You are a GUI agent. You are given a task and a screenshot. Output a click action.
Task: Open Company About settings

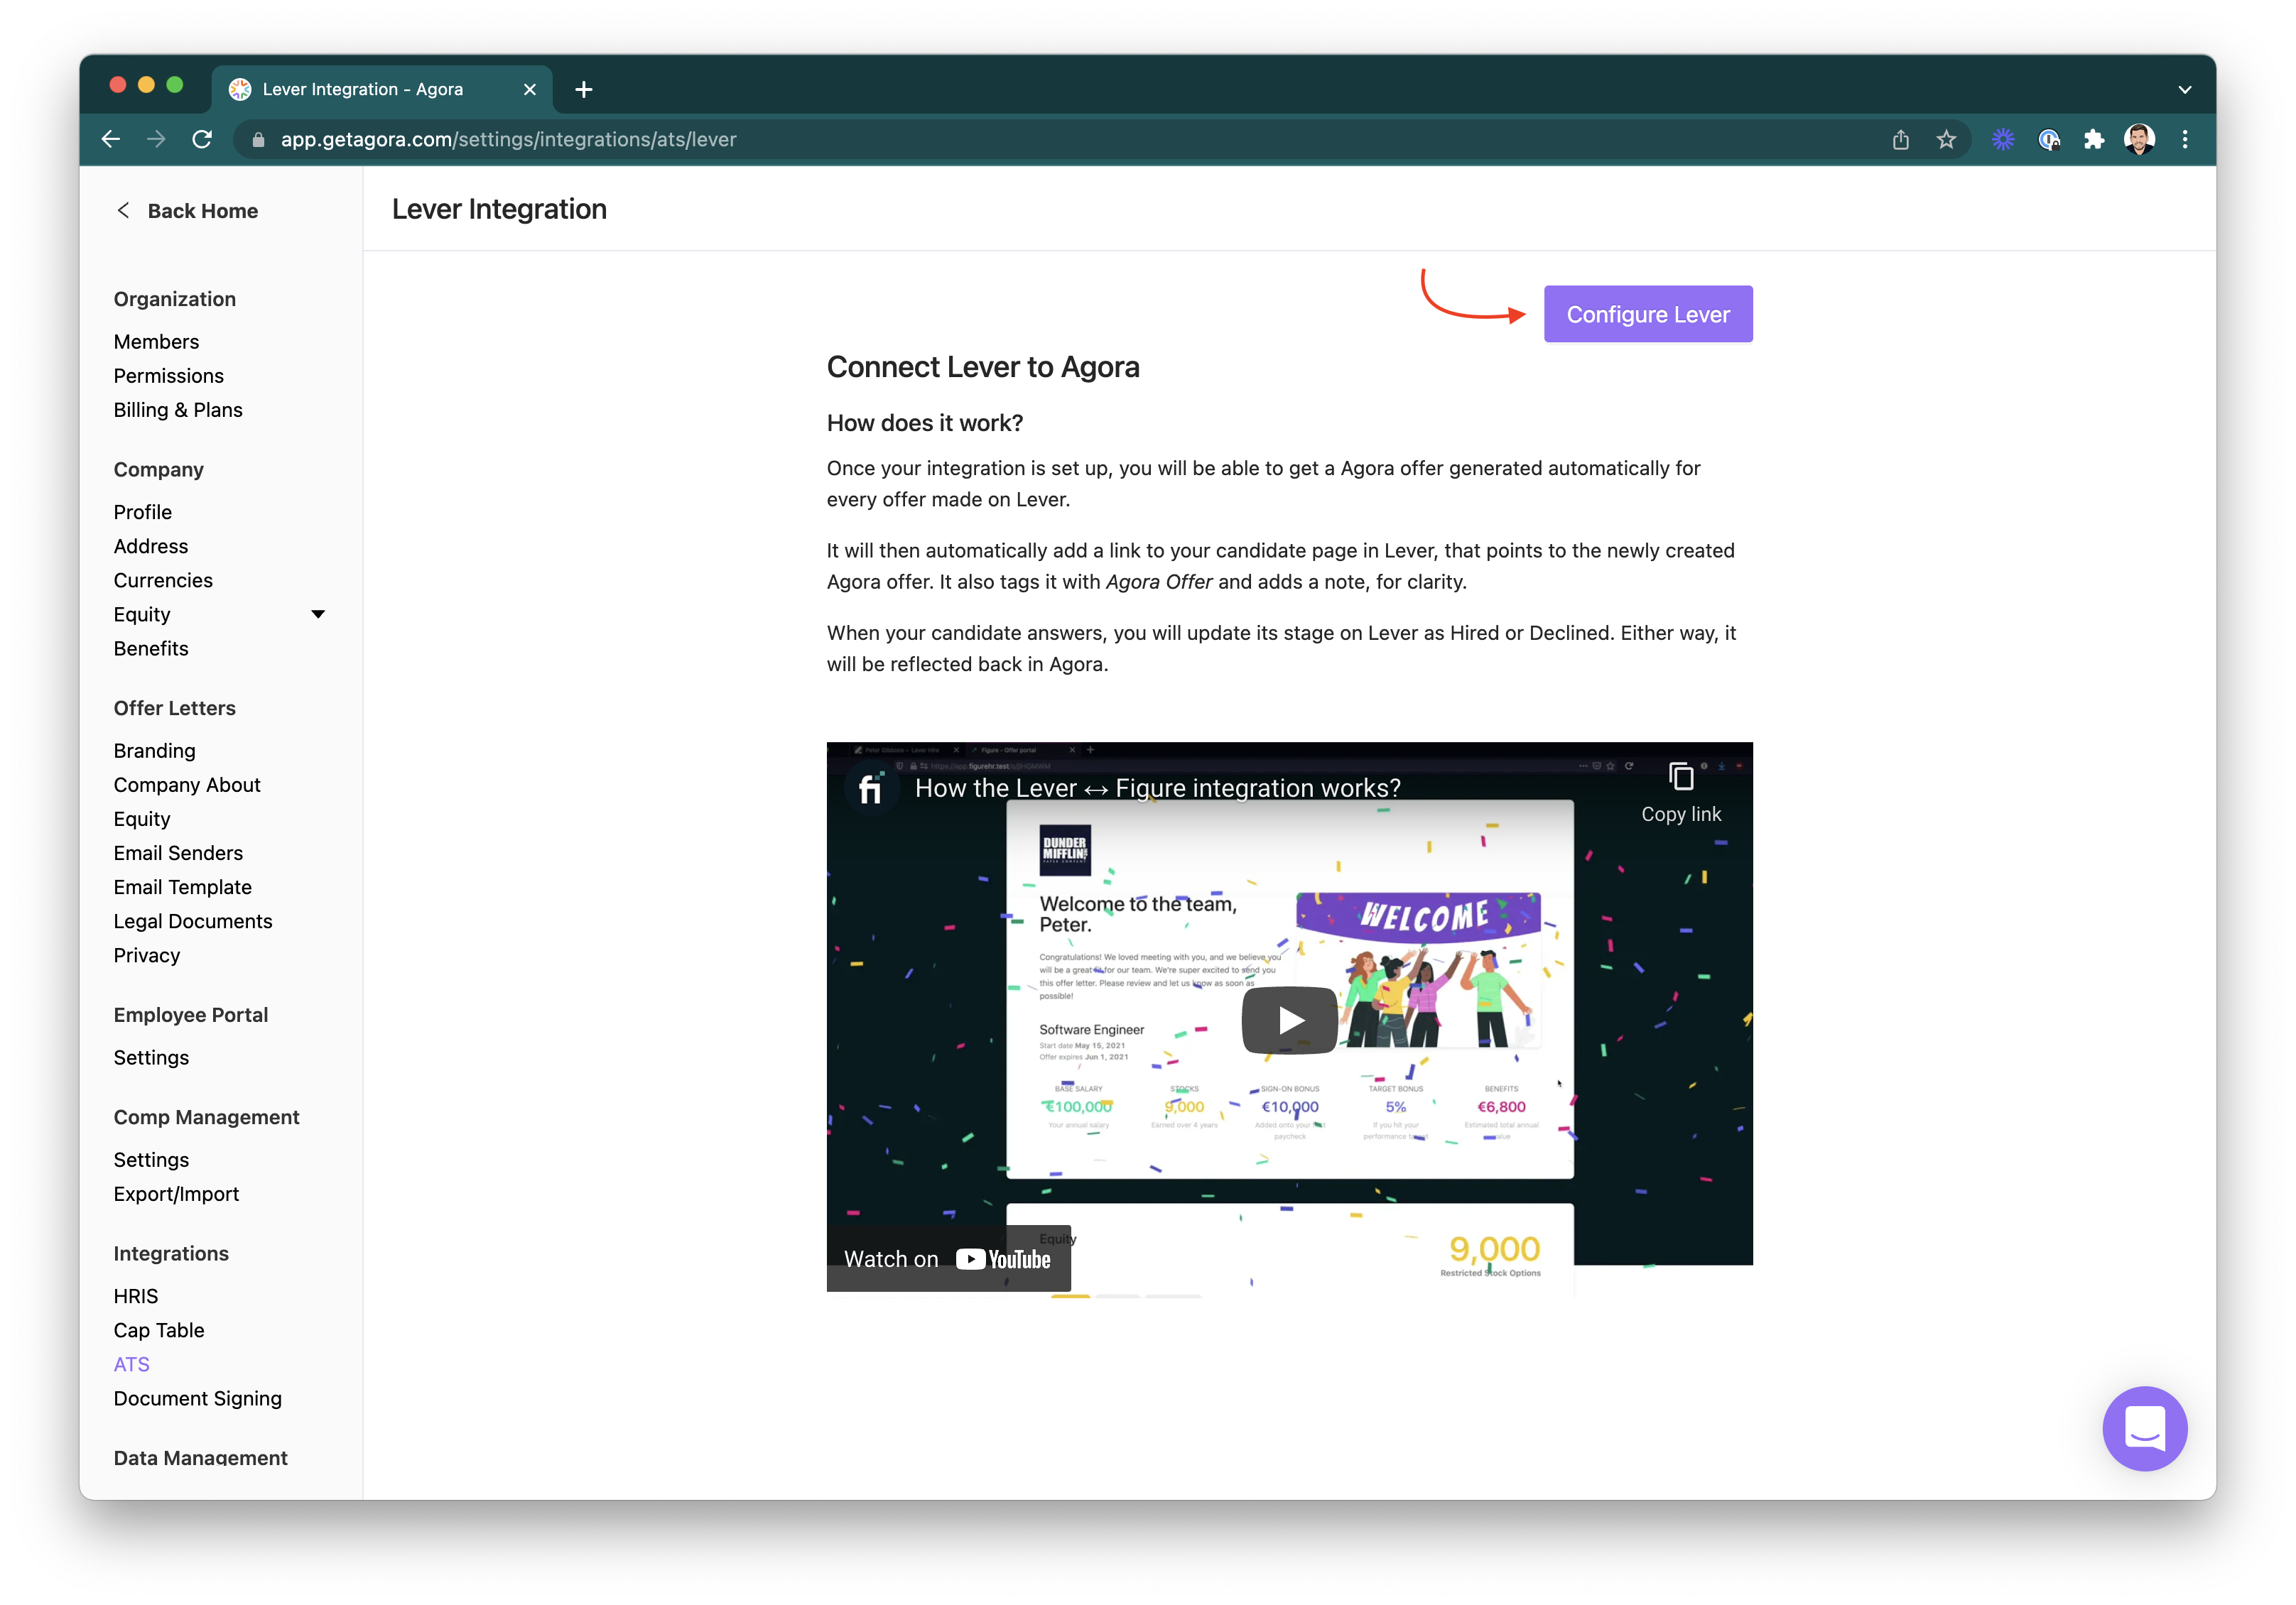tap(187, 785)
